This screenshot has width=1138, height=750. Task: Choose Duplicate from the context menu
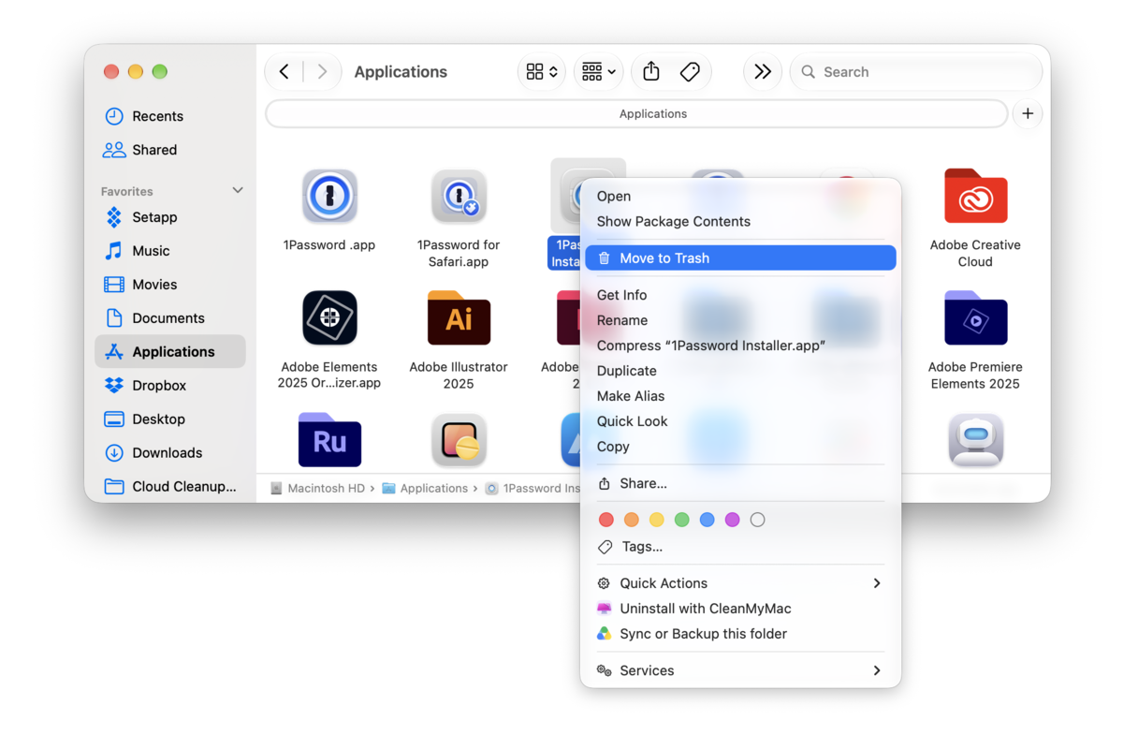point(740,371)
